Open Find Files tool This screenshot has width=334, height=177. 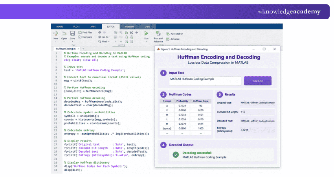click(85, 32)
